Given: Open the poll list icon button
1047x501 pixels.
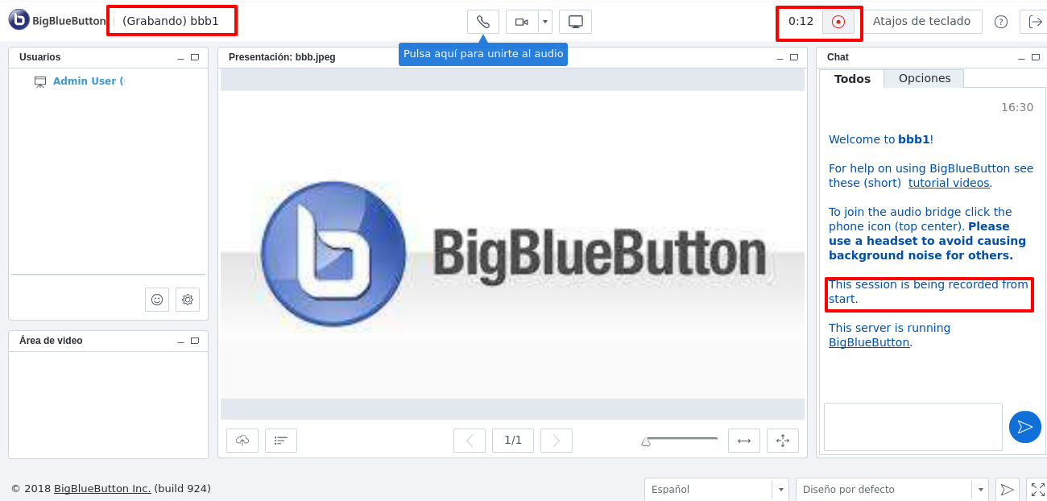Looking at the screenshot, I should tap(281, 441).
